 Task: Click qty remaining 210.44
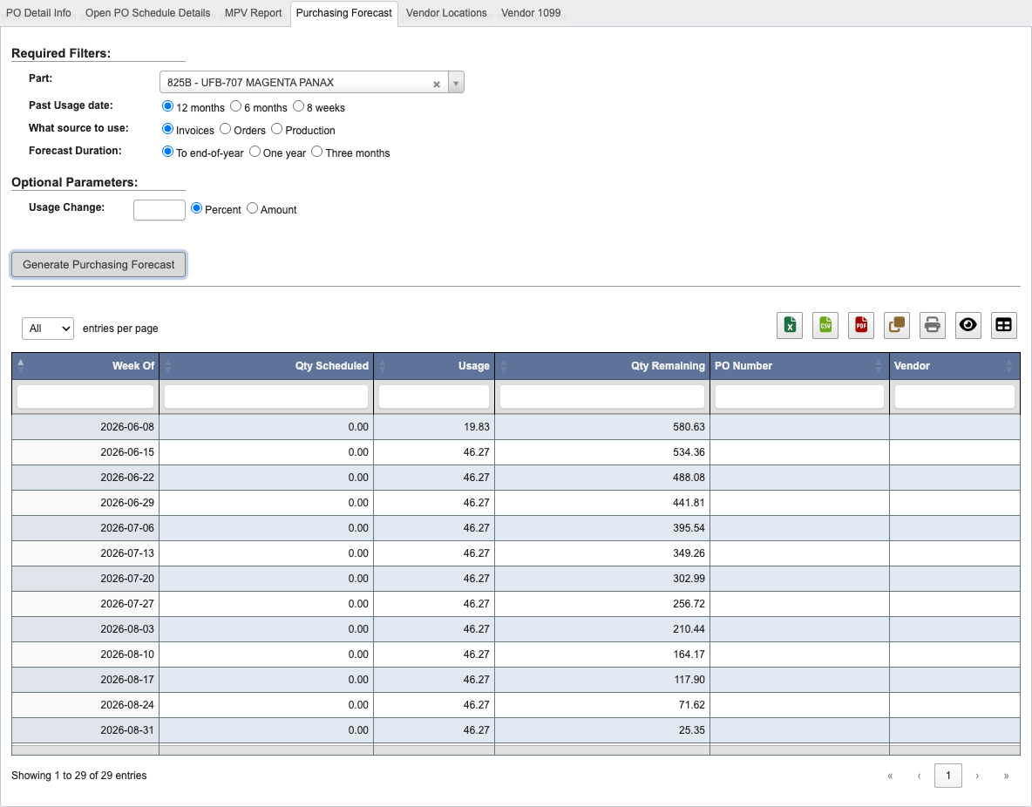pyautogui.click(x=602, y=629)
